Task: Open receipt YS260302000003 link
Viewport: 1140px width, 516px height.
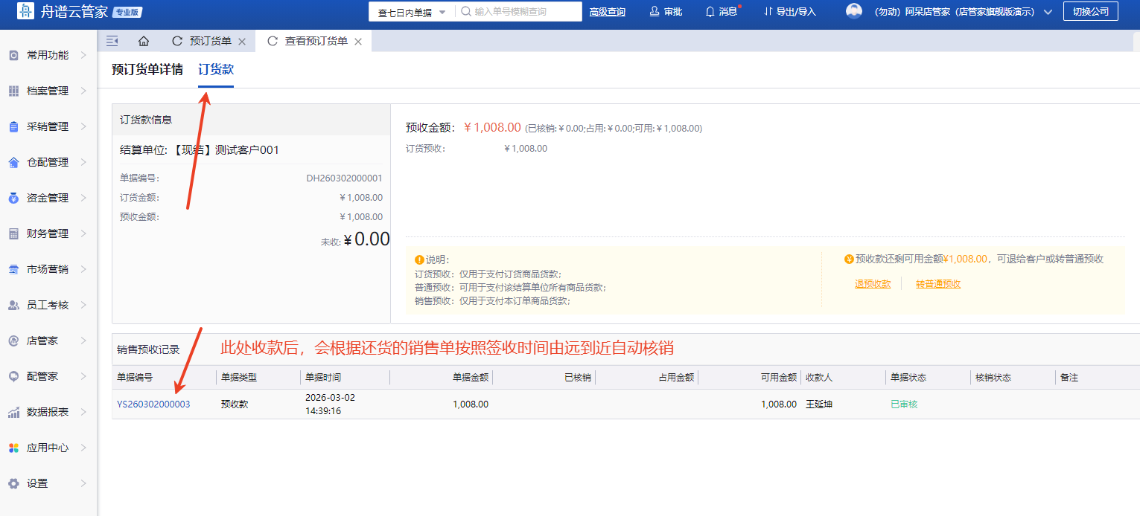Action: 153,404
